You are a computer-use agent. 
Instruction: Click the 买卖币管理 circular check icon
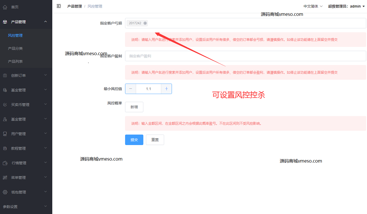(x=5, y=105)
